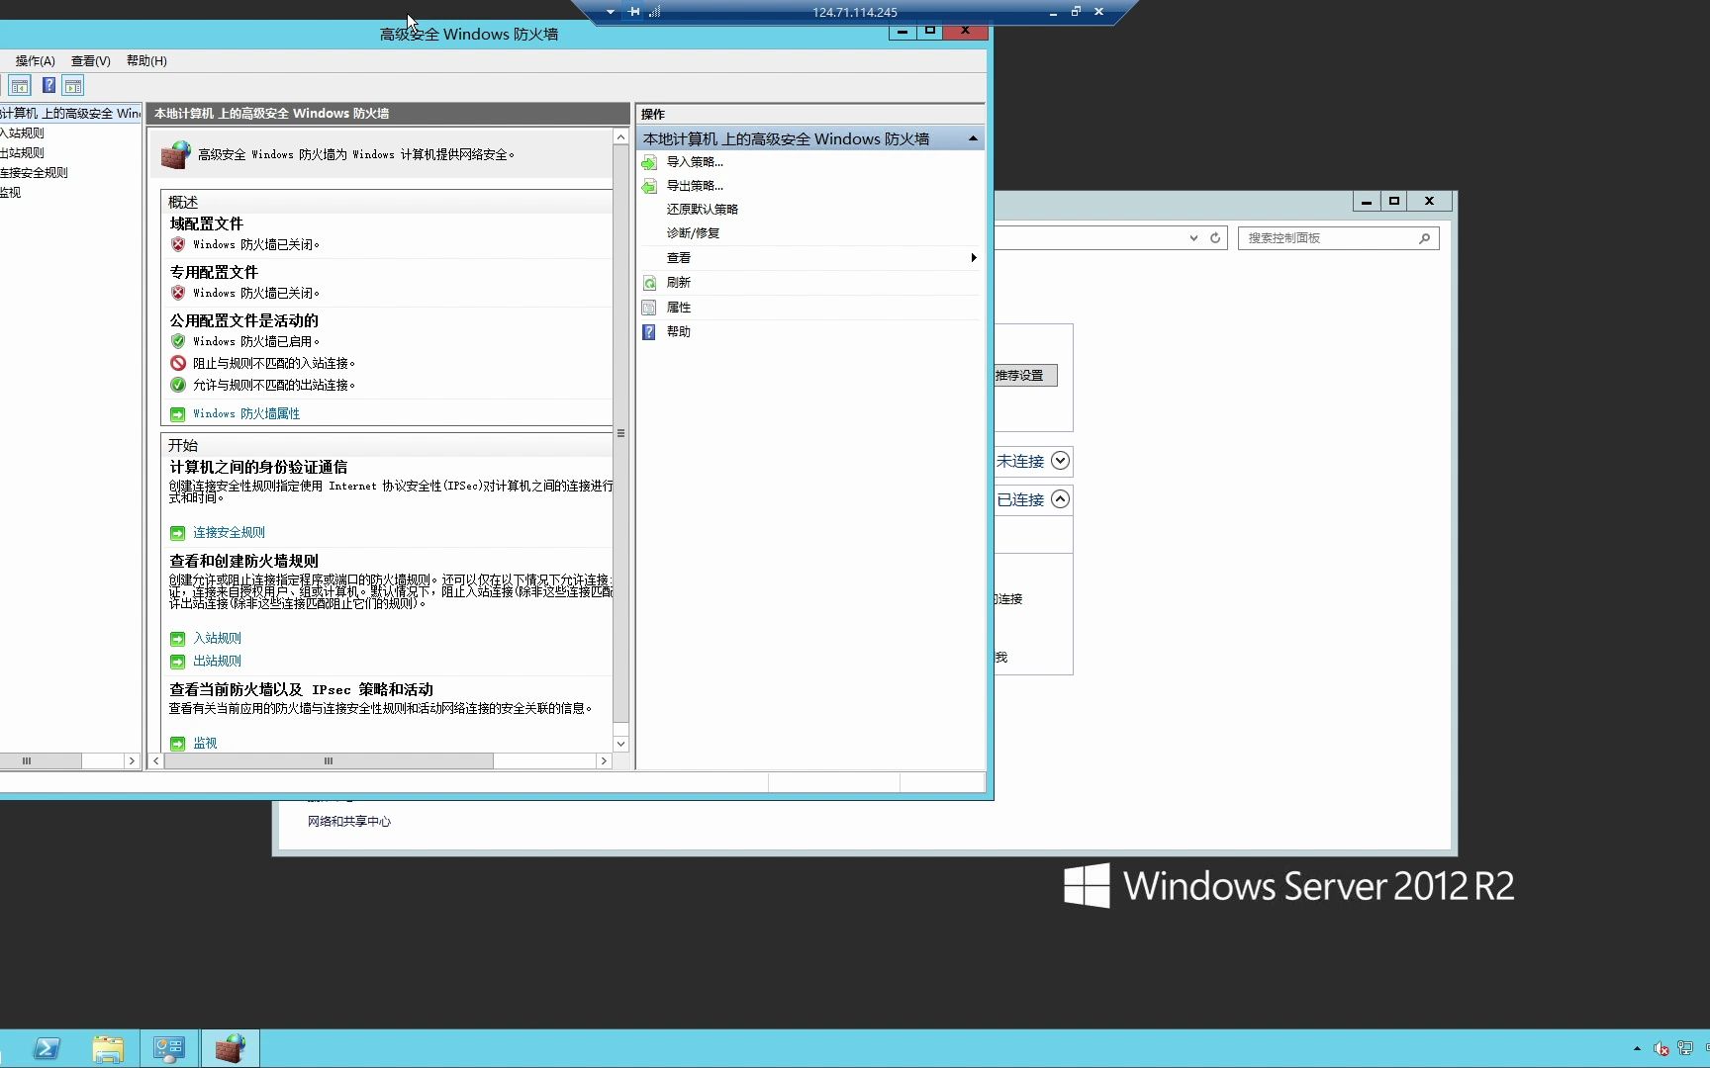Click the console tree scroll-right arrow
1710x1068 pixels.
[x=131, y=761]
